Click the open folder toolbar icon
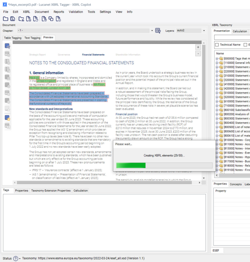 click(x=5, y=19)
